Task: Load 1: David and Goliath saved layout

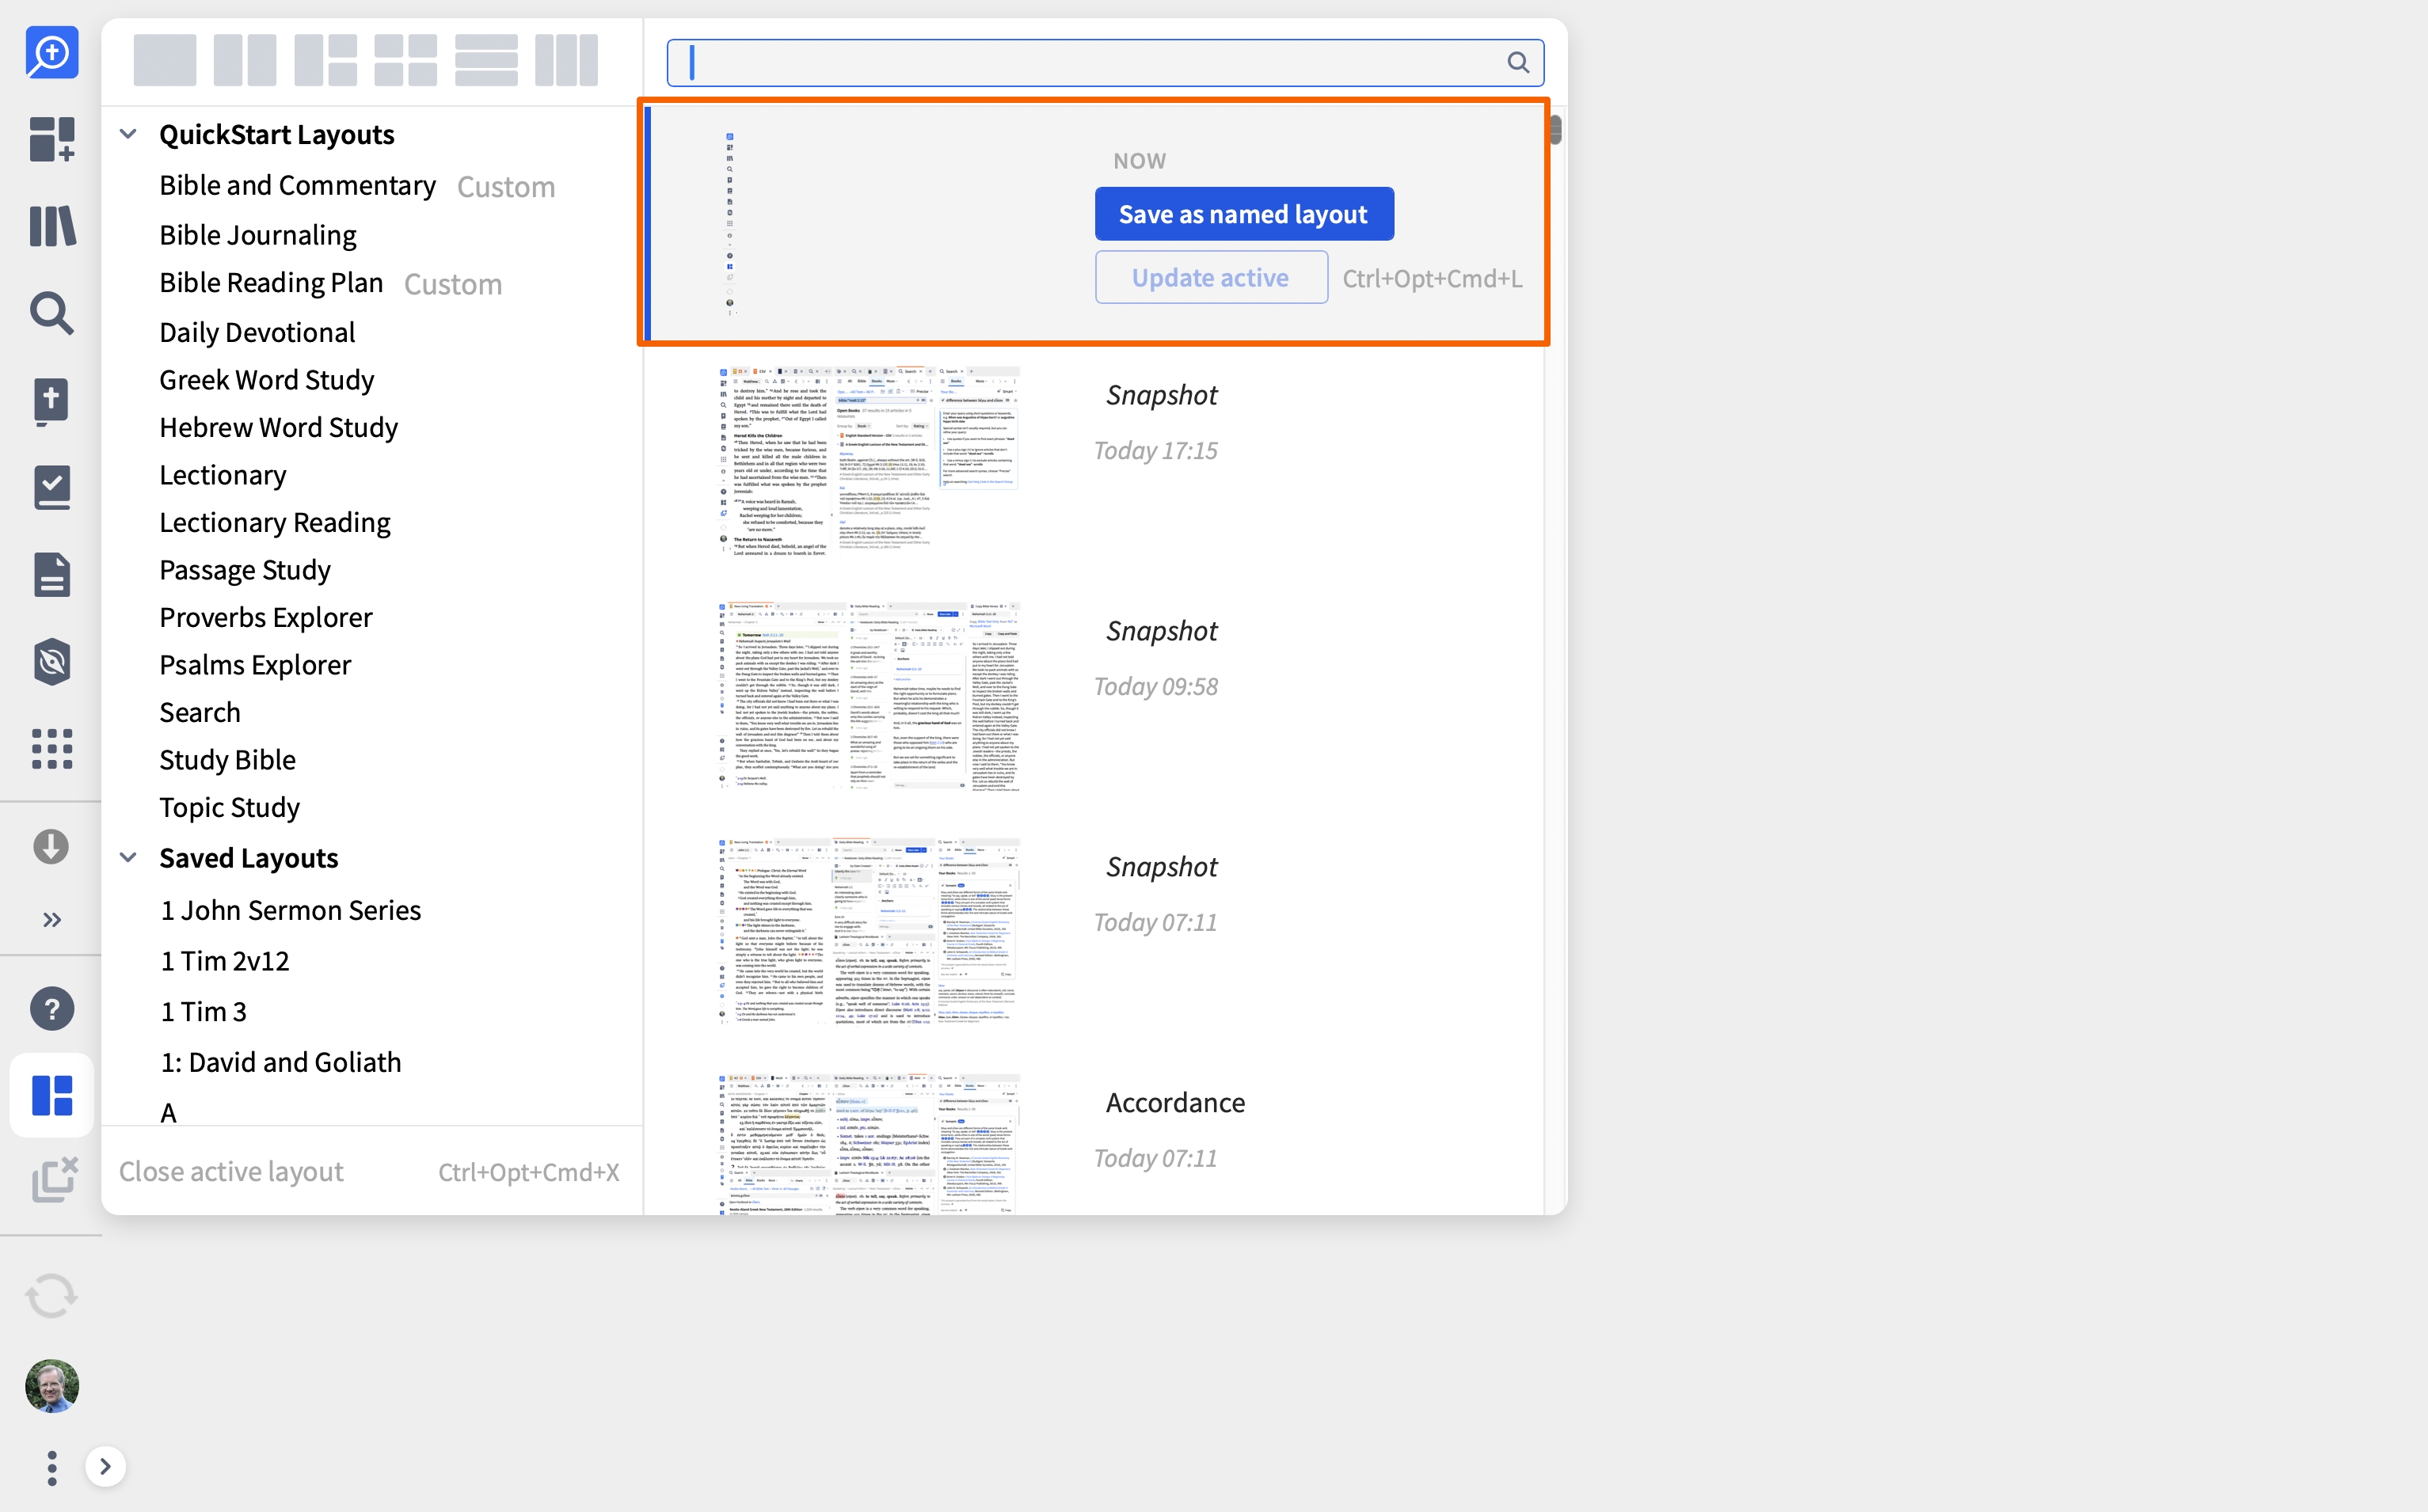Action: click(x=281, y=1062)
